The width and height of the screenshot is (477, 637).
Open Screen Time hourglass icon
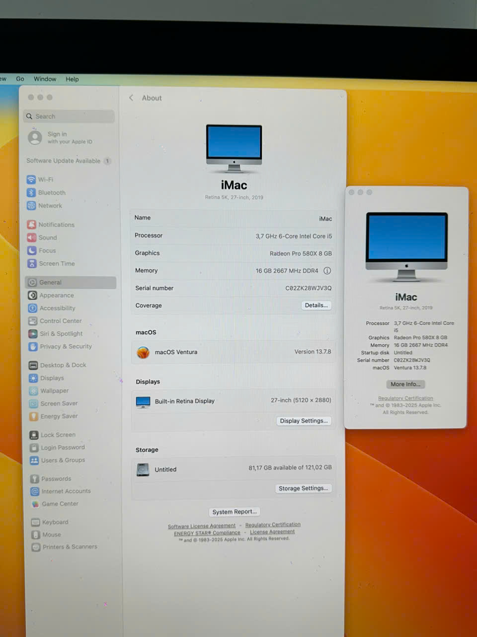32,264
